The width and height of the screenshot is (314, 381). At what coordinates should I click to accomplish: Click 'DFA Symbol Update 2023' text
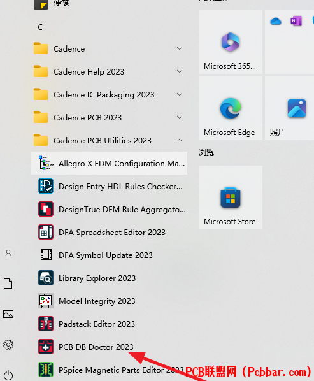tap(106, 255)
